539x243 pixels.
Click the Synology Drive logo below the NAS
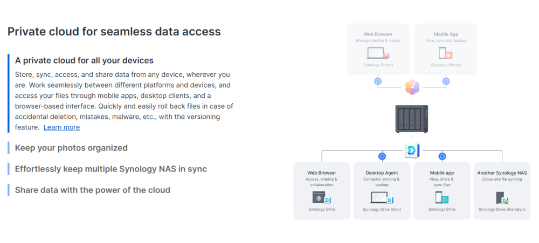point(412,151)
